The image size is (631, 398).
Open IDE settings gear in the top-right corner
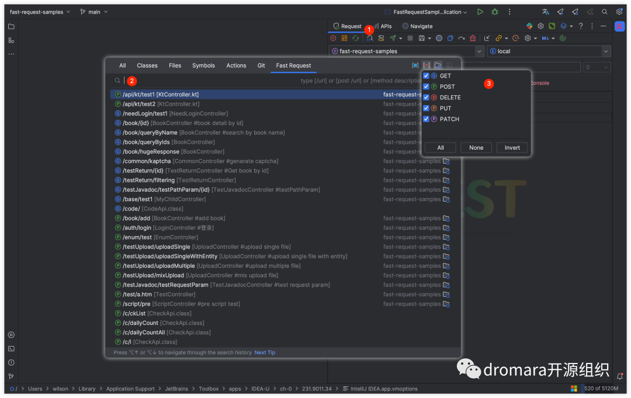[x=619, y=12]
